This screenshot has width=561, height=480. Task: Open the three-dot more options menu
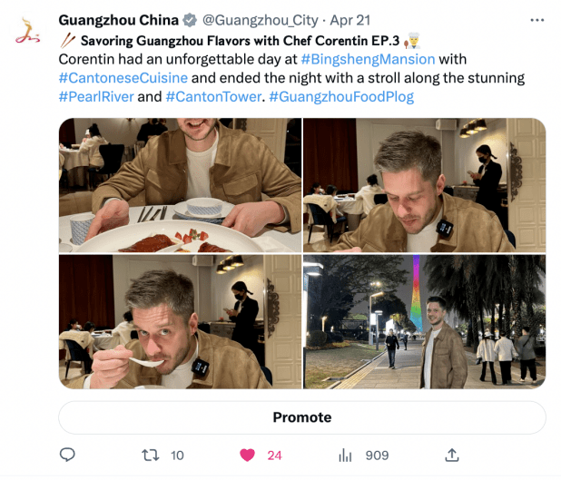[537, 20]
